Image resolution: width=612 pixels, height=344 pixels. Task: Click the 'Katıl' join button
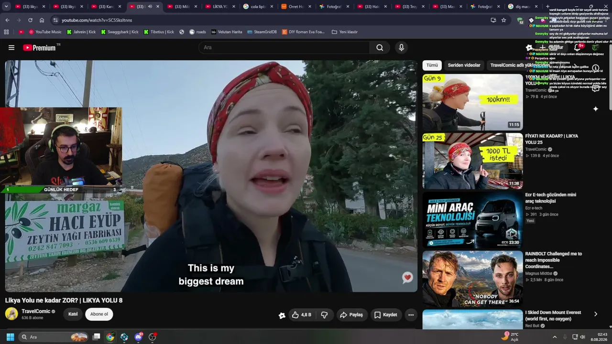73,314
